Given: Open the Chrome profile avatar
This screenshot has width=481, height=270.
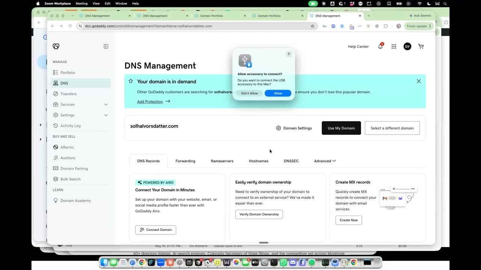Looking at the screenshot, I should point(399,26).
